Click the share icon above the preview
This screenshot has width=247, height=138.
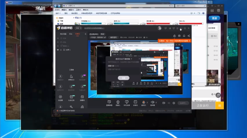(189, 36)
